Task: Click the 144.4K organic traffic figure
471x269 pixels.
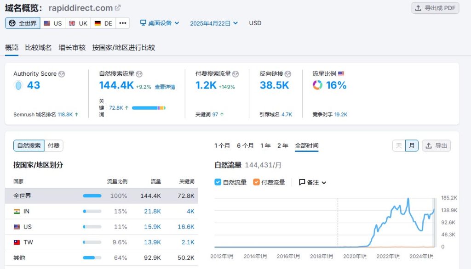Action: (116, 85)
